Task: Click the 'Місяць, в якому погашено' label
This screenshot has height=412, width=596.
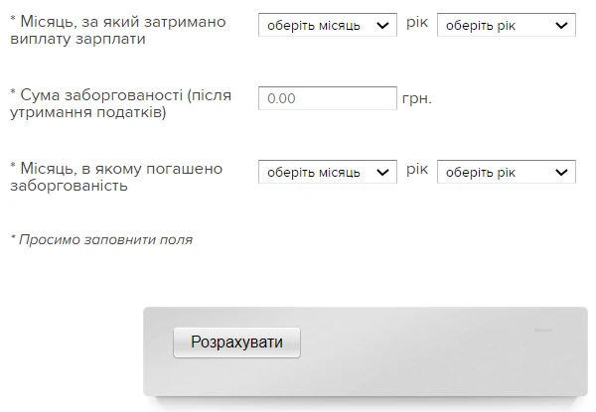Action: (x=115, y=169)
